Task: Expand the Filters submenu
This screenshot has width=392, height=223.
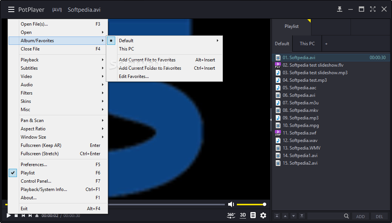Action: pyautogui.click(x=58, y=93)
